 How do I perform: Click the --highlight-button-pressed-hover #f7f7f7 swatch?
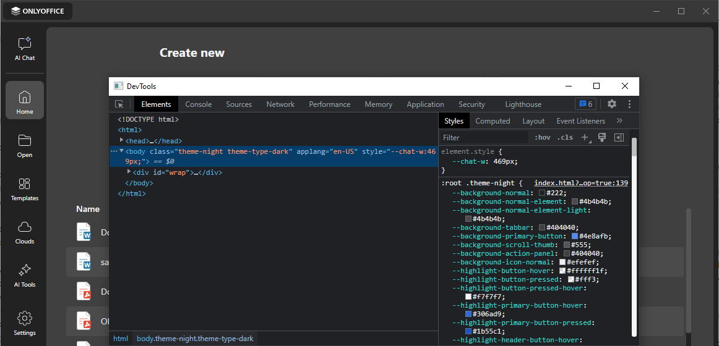468,297
